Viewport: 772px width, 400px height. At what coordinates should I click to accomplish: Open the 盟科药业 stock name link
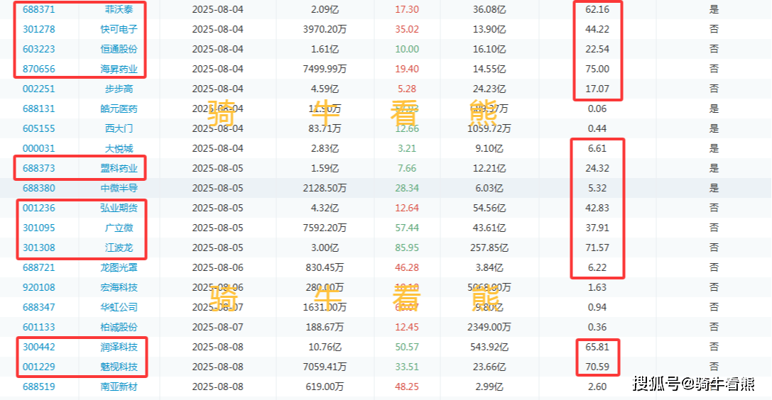click(x=119, y=169)
